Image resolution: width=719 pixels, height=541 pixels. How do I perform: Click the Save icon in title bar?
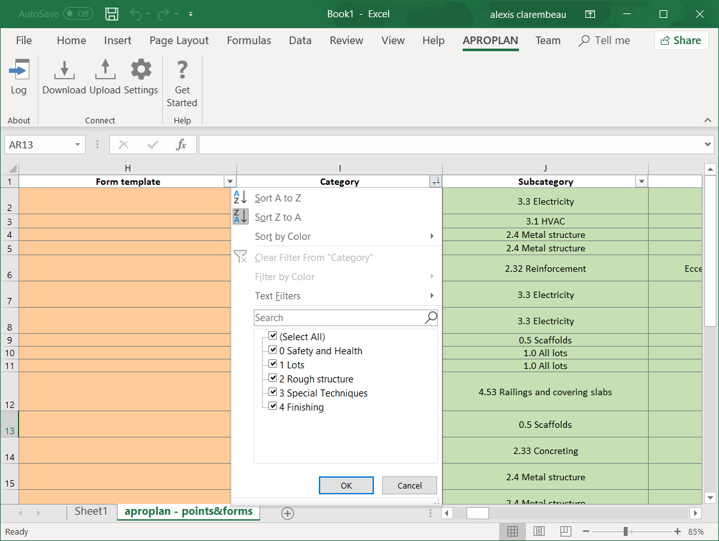pyautogui.click(x=112, y=14)
